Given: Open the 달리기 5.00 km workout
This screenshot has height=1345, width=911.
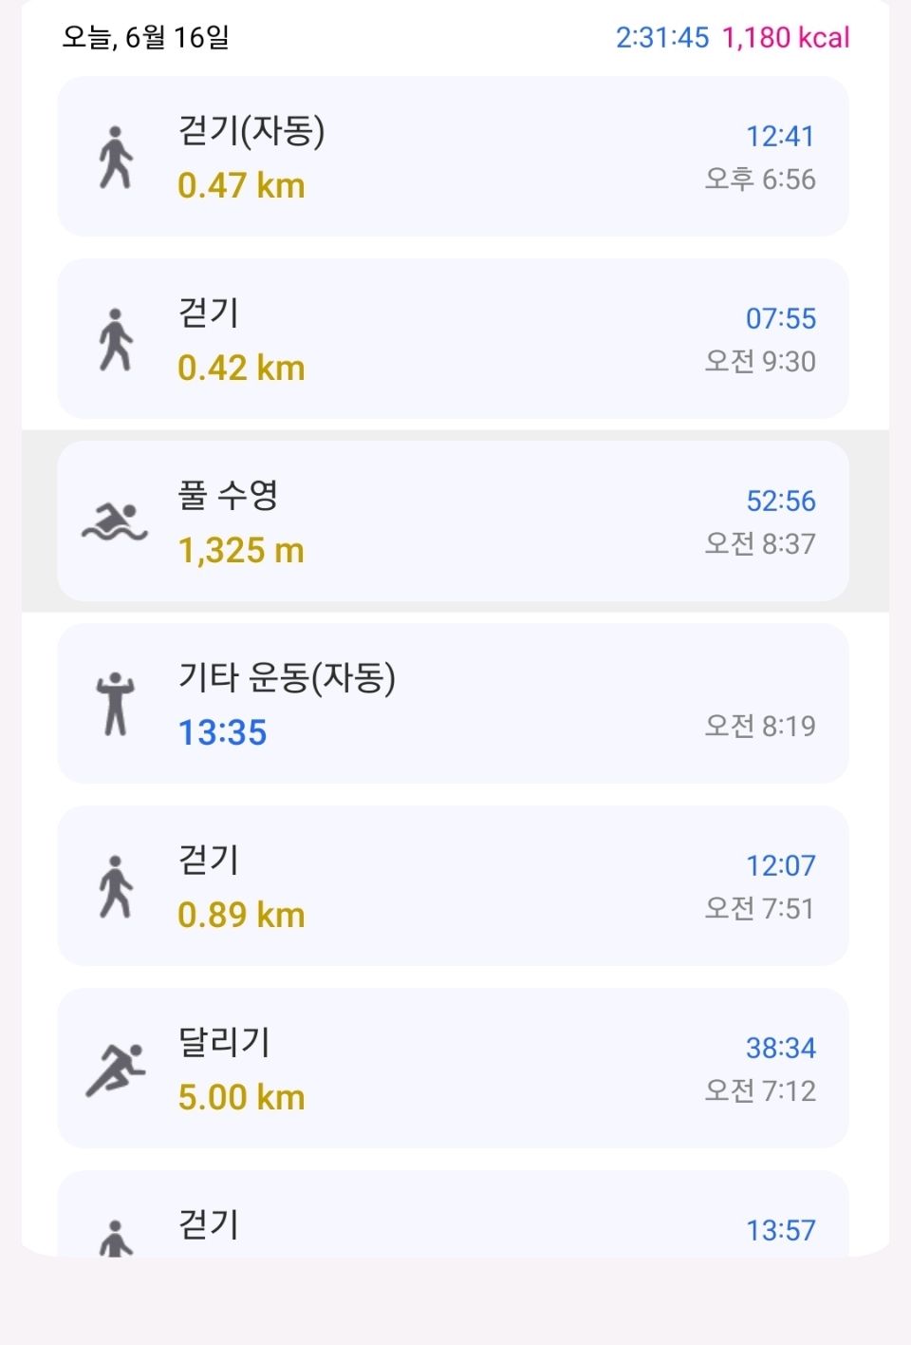Looking at the screenshot, I should [453, 1069].
